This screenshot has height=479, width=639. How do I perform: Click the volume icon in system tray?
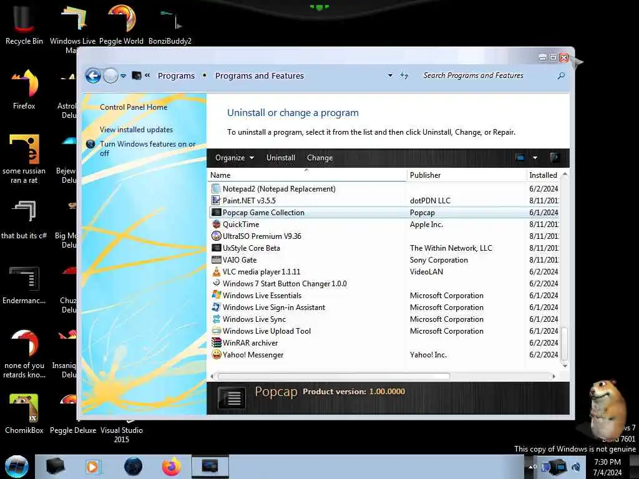click(x=576, y=467)
